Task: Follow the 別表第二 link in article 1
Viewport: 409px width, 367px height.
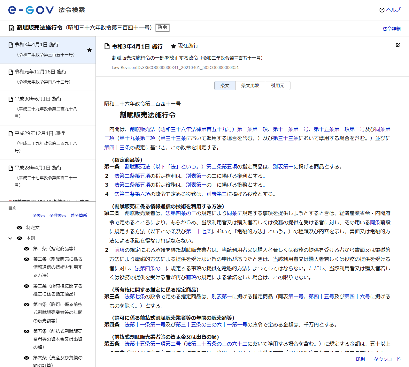Action: [x=217, y=194]
